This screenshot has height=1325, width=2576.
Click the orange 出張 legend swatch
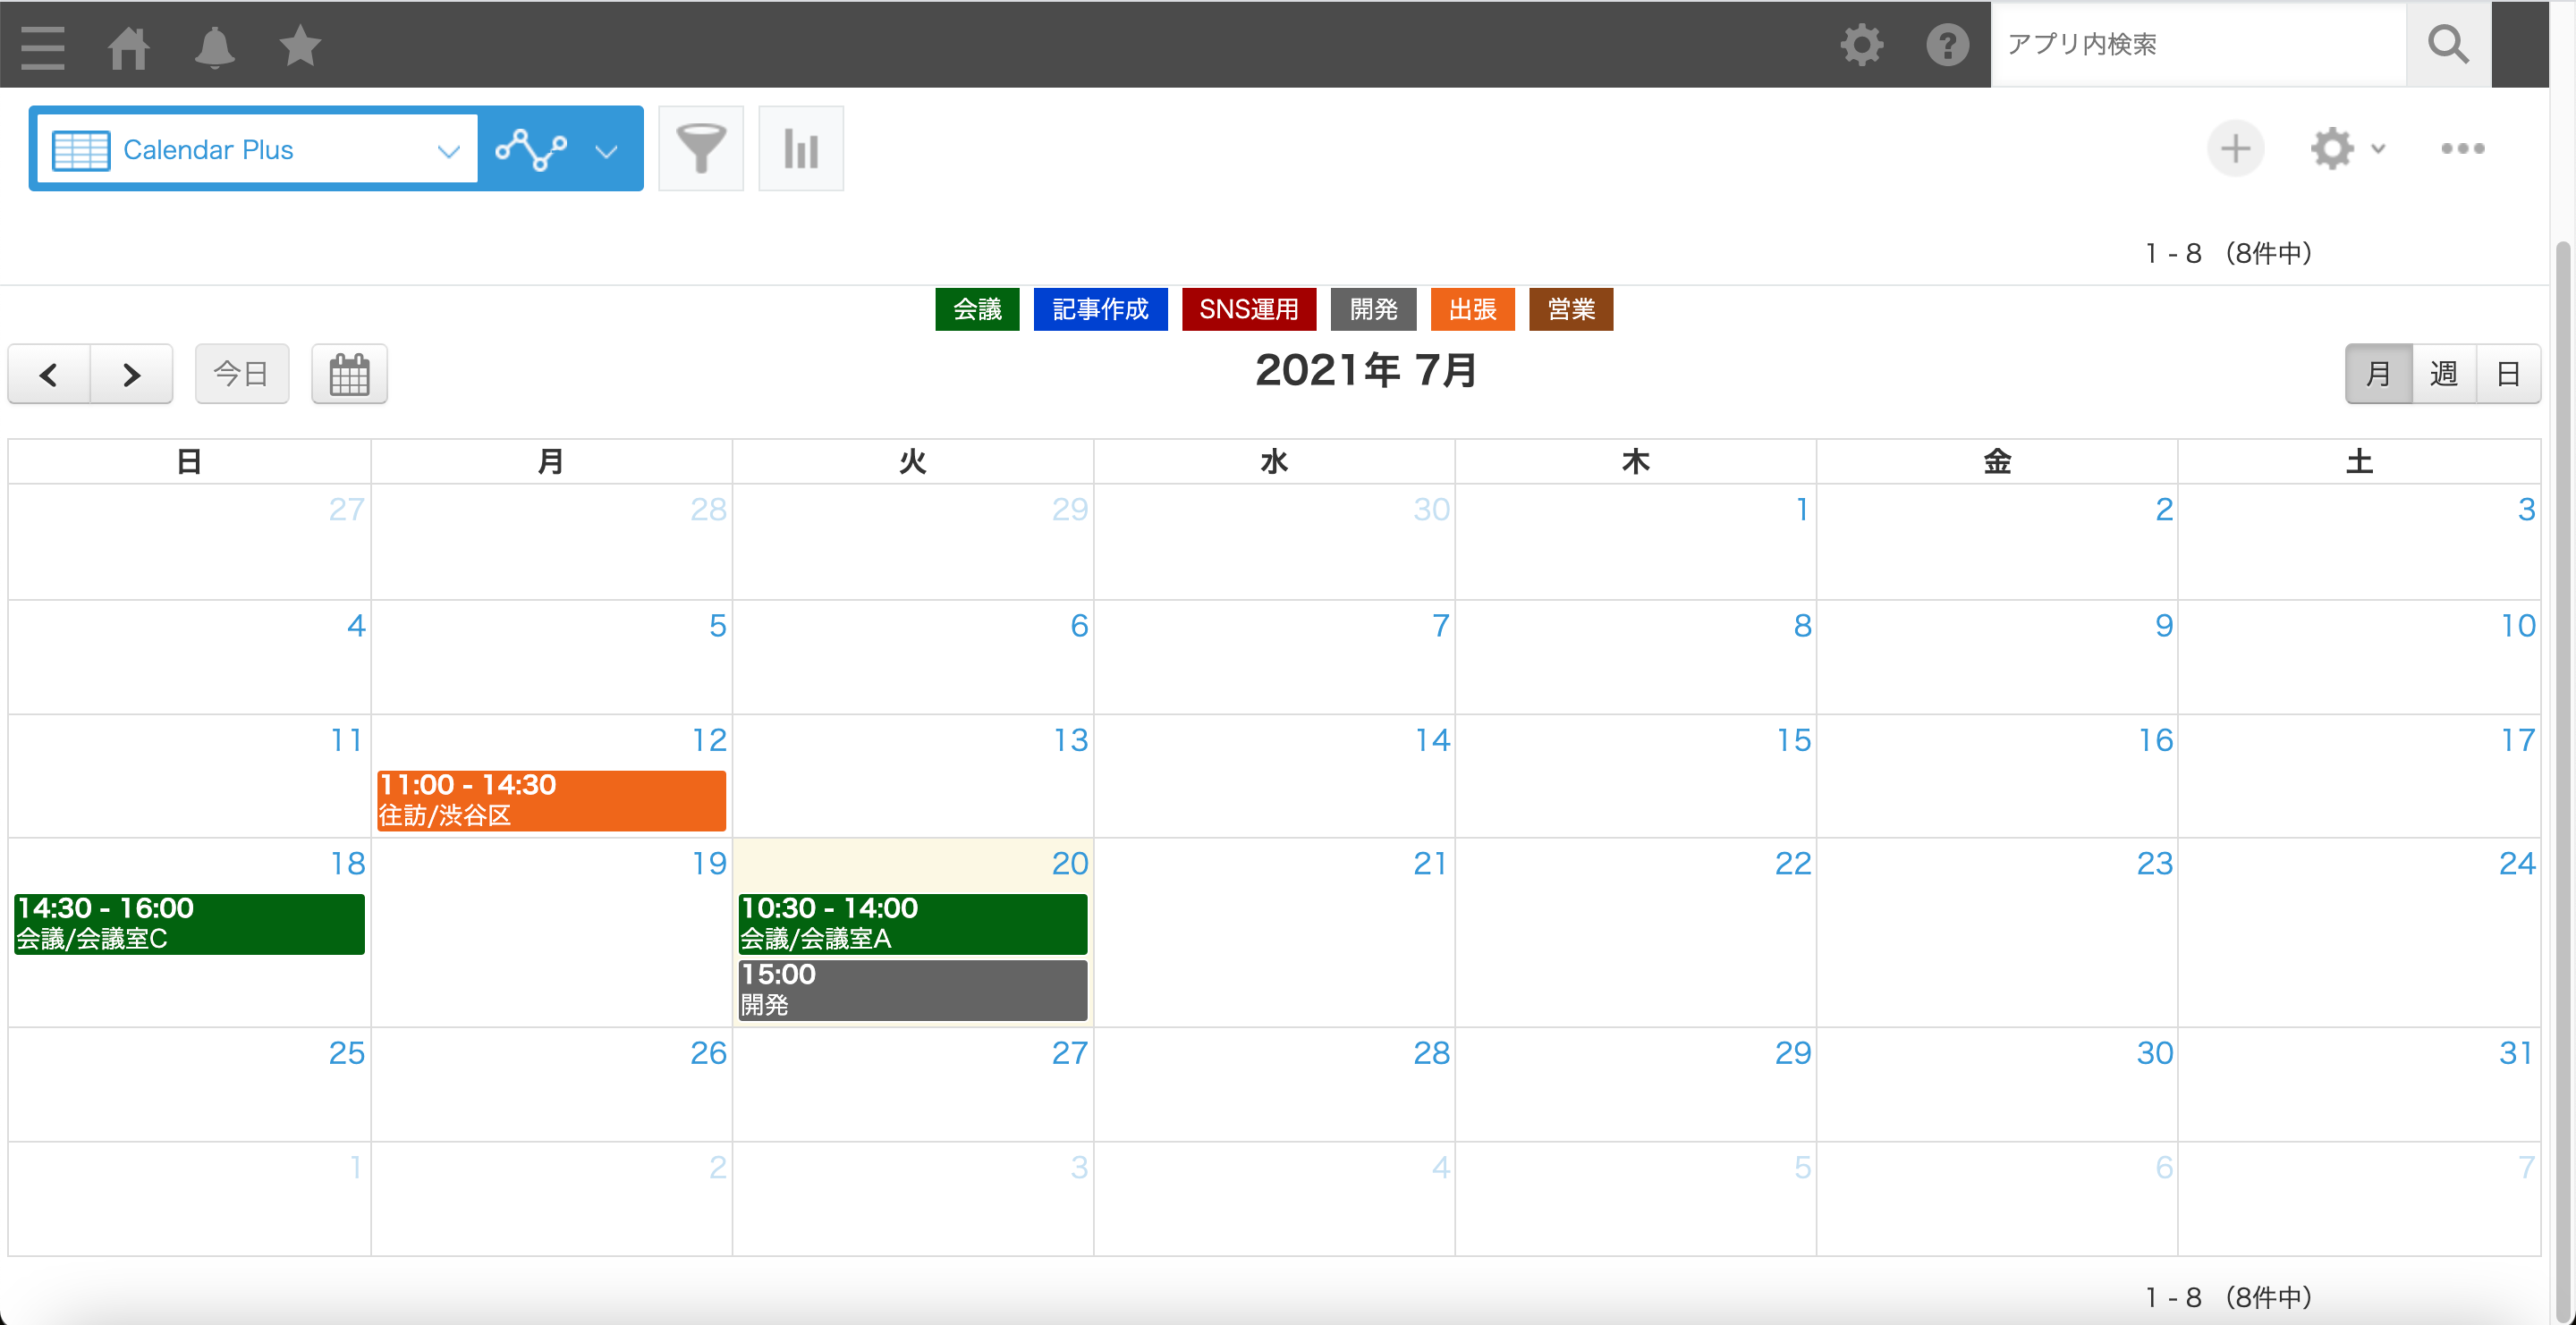pos(1472,309)
